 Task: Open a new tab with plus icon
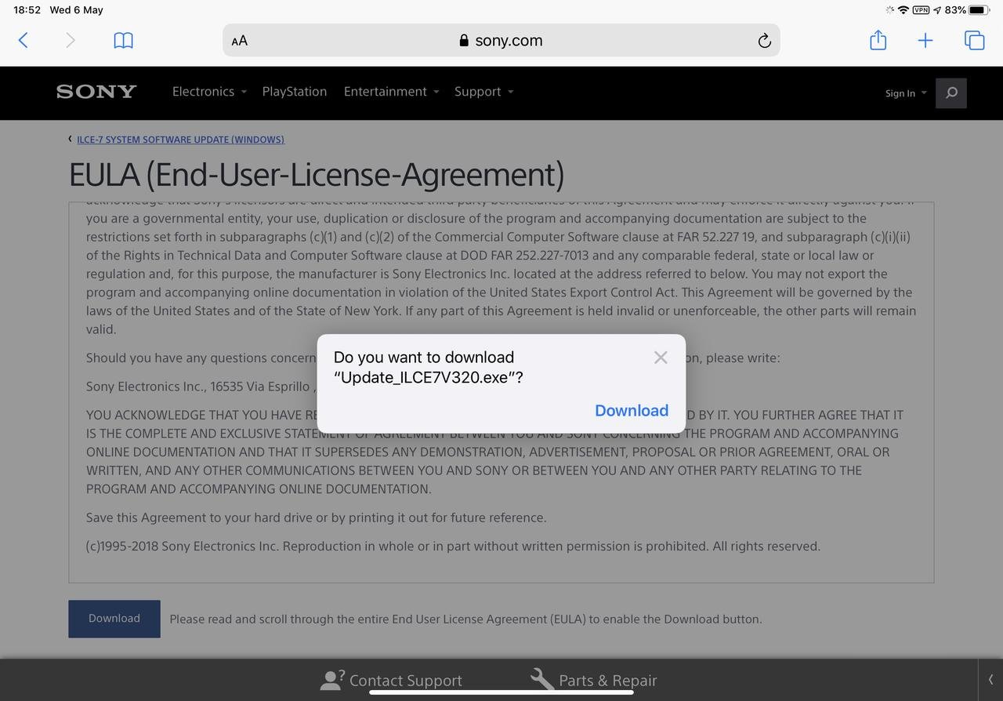coord(925,41)
